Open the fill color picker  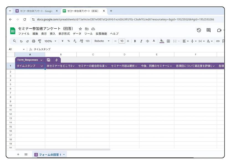(x=162, y=41)
